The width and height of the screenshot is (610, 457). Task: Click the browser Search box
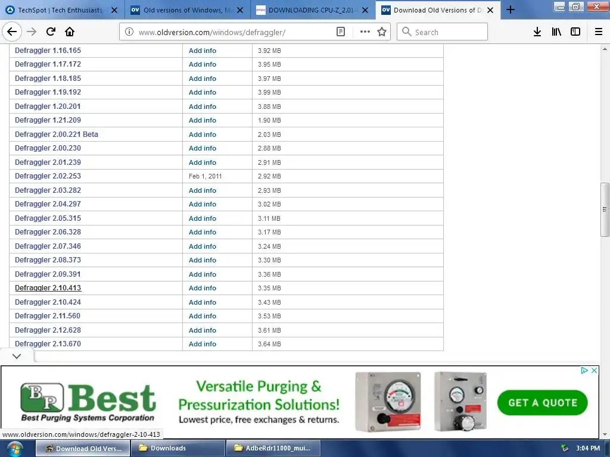[x=443, y=32]
